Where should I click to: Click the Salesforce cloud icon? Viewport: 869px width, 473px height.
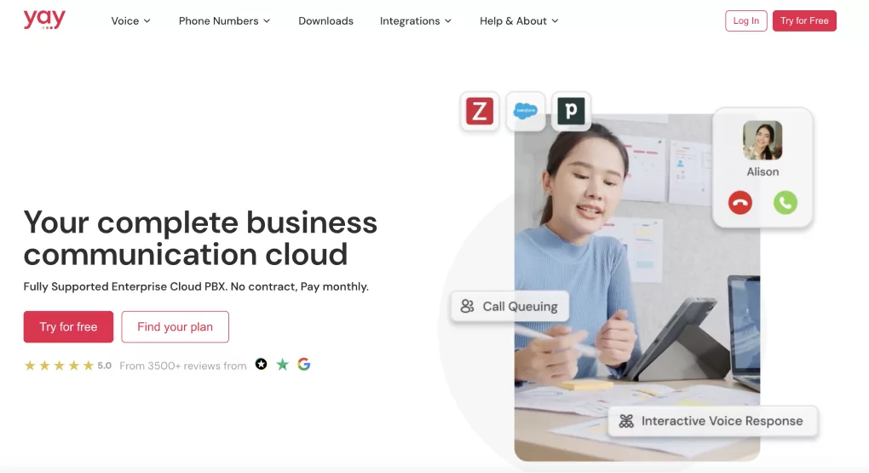coord(526,112)
